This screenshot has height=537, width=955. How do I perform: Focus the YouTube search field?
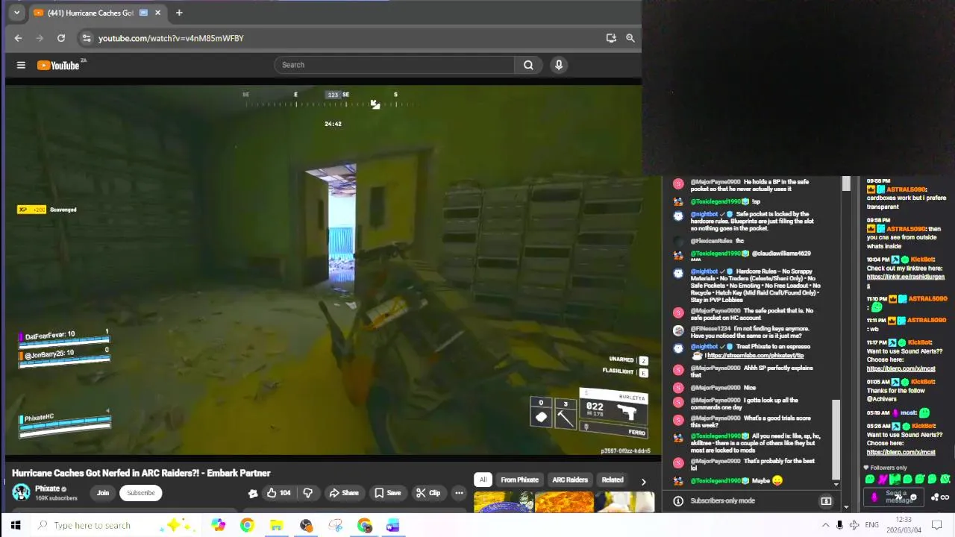point(394,65)
